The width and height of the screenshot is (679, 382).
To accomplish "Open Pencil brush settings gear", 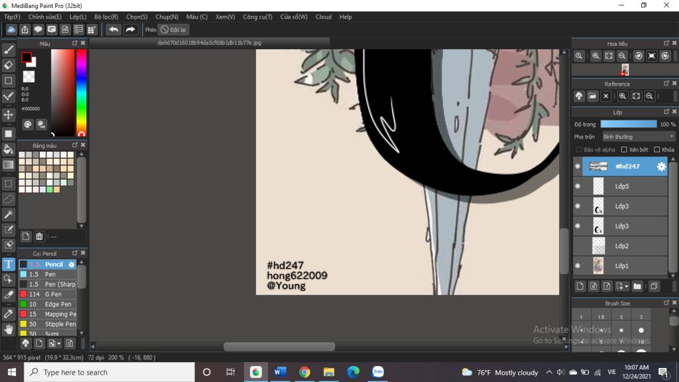I will point(72,264).
